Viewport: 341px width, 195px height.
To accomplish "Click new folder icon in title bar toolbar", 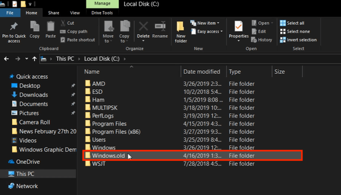I will pos(23,4).
